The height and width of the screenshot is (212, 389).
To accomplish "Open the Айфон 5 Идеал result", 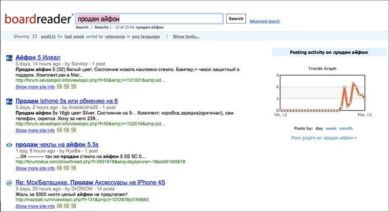I will pyautogui.click(x=38, y=57).
